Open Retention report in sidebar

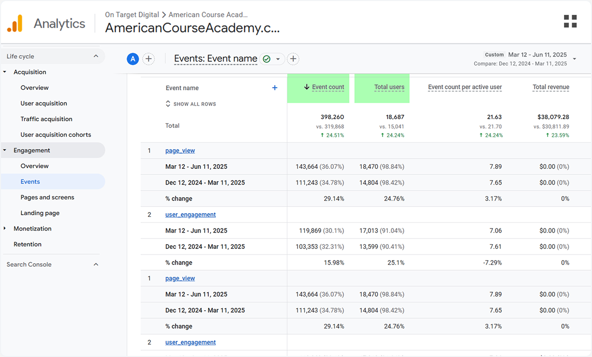click(28, 244)
